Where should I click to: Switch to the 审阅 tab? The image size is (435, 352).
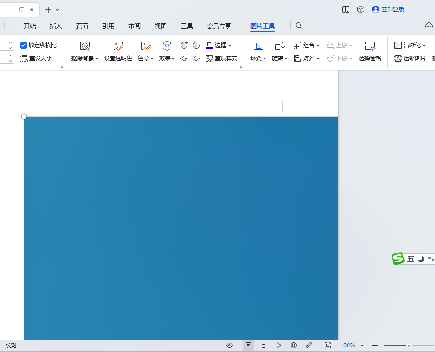pos(135,26)
